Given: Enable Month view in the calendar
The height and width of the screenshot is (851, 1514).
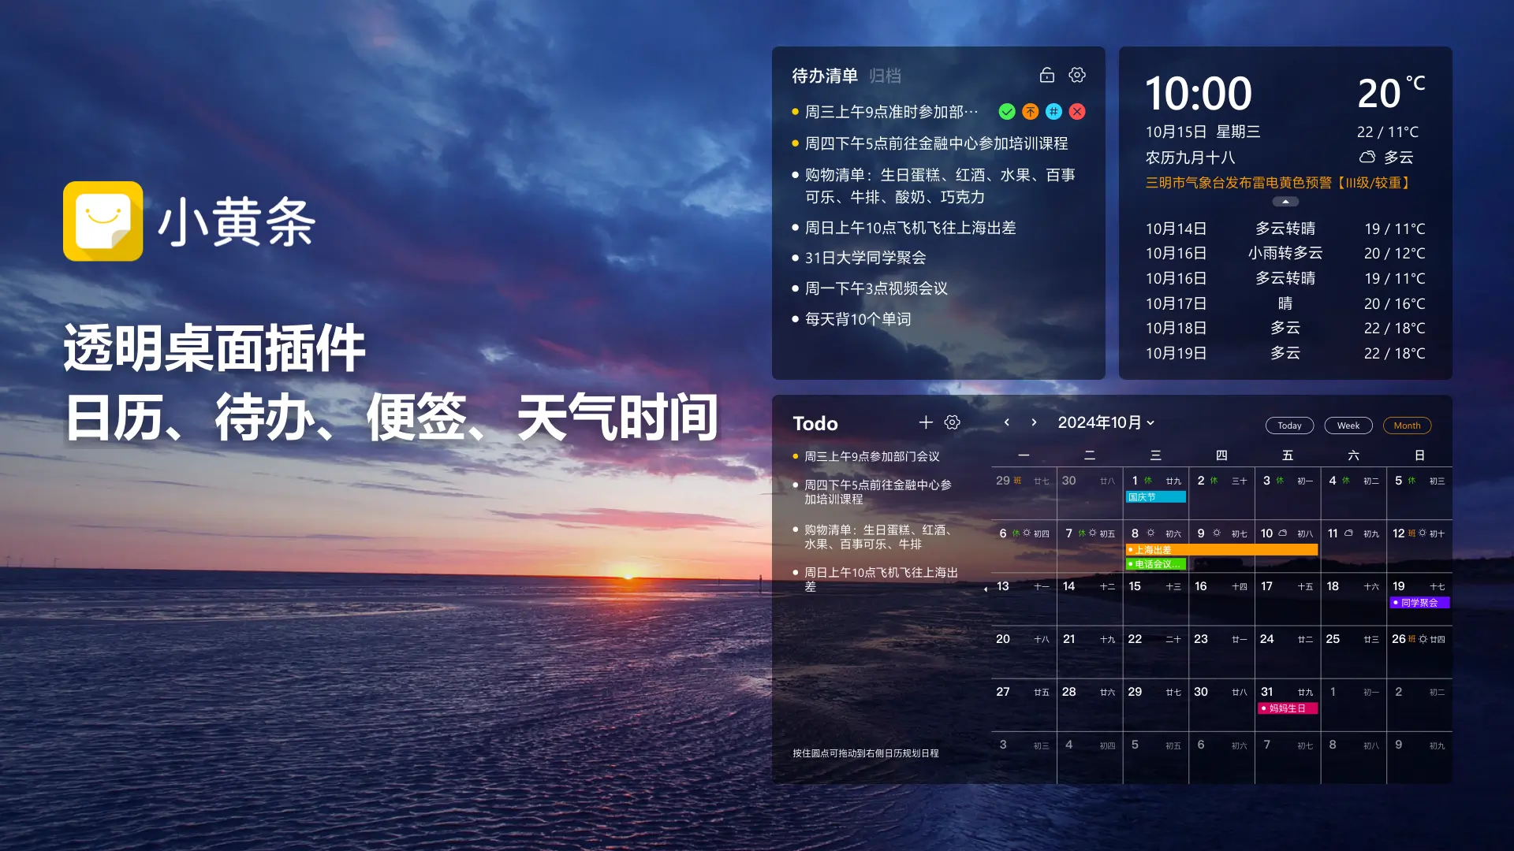Looking at the screenshot, I should [1407, 425].
